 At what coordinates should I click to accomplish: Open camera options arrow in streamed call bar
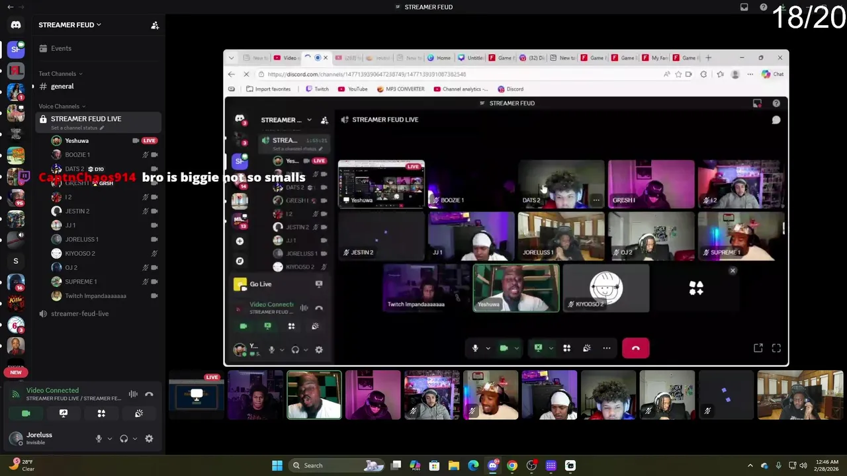click(517, 348)
